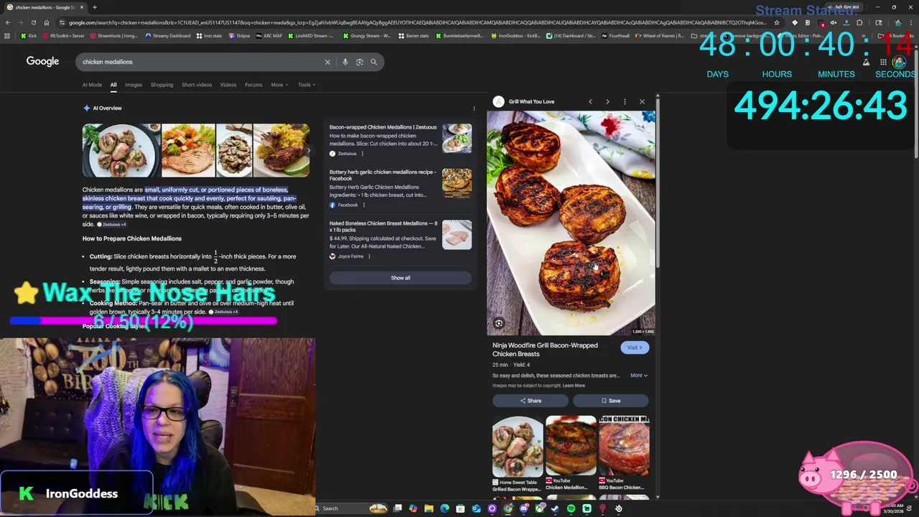Switch to Videos tab

click(x=228, y=85)
